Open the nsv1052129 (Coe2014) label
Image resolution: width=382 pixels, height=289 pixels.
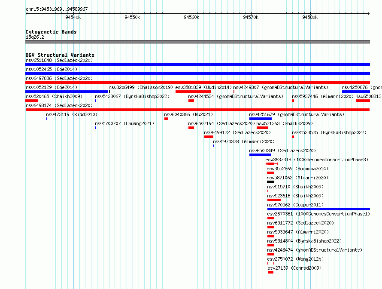[x=52, y=87]
